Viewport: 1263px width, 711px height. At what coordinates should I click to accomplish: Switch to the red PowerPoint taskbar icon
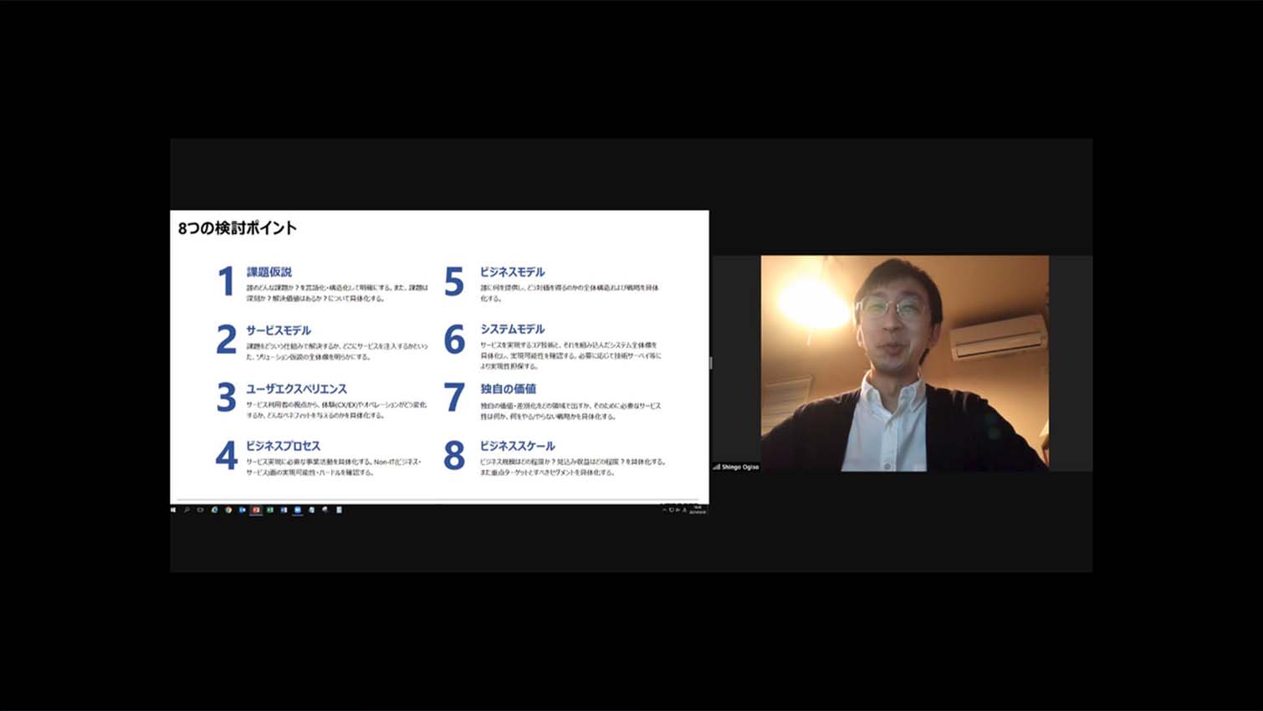(256, 509)
